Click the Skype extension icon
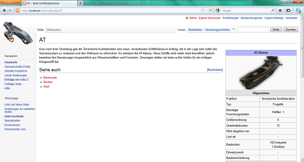The image size is (304, 162). tap(298, 11)
